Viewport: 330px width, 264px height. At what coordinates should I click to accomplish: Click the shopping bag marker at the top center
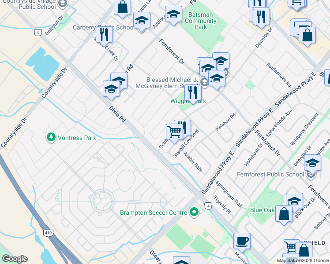pos(123,7)
